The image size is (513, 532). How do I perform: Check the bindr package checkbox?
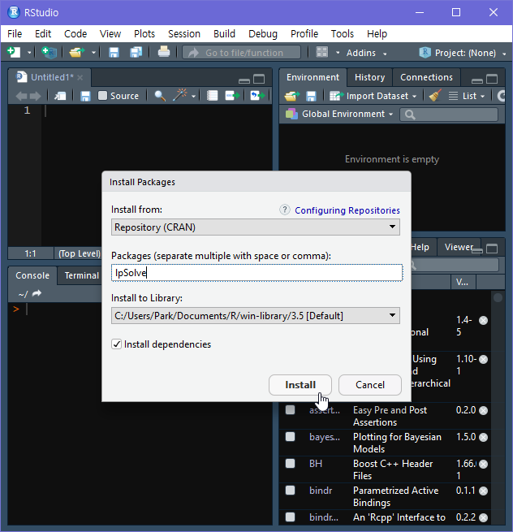[290, 491]
